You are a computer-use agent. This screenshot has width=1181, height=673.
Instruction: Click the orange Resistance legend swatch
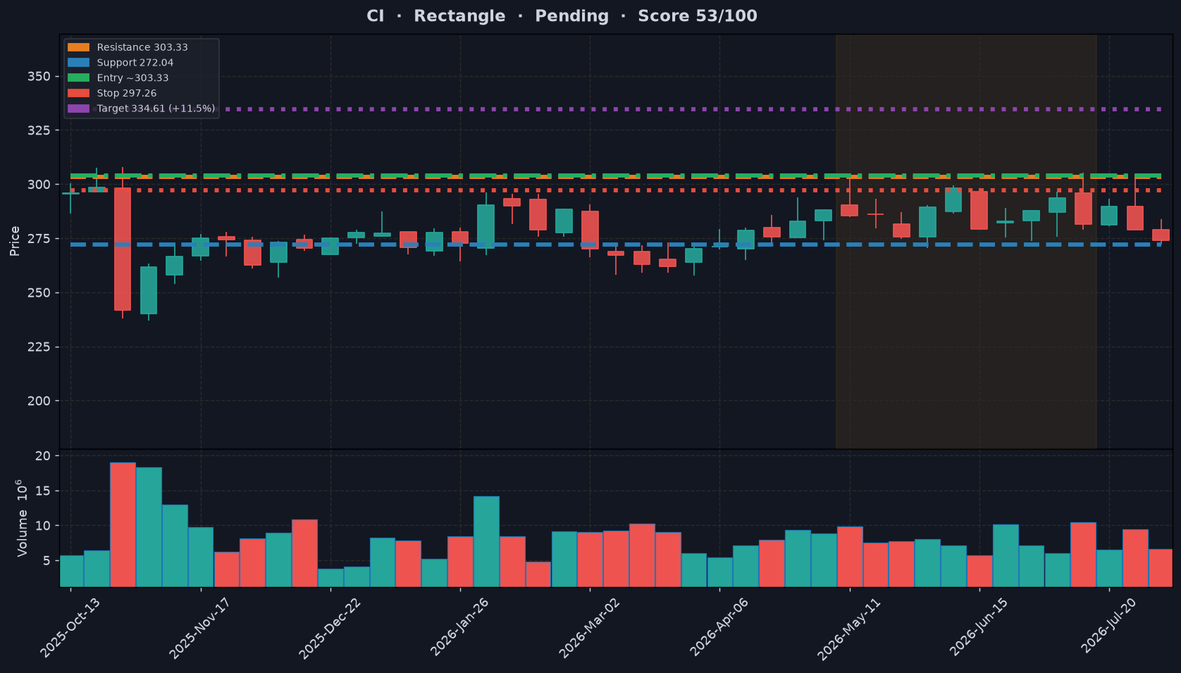tap(78, 47)
